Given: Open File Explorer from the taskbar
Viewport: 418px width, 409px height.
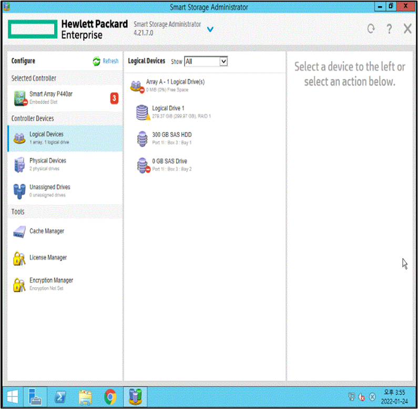Looking at the screenshot, I should pos(85,397).
